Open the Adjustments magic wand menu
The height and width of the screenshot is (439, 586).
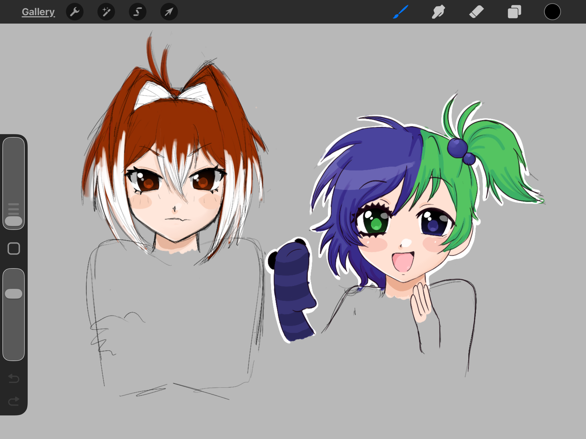(106, 12)
